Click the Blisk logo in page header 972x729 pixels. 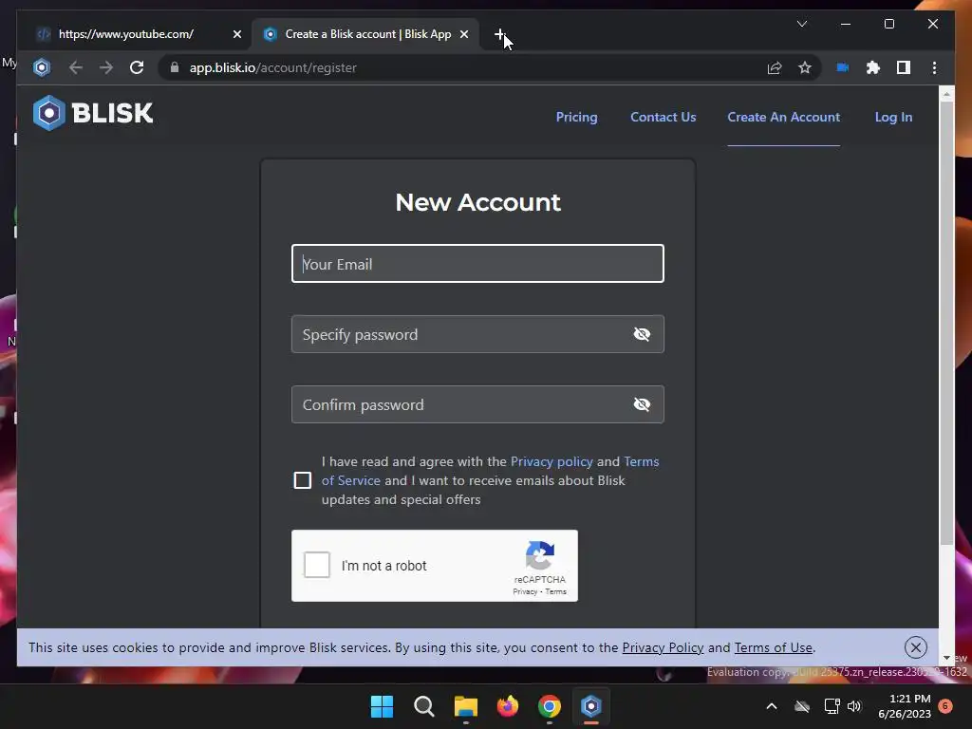click(x=93, y=113)
